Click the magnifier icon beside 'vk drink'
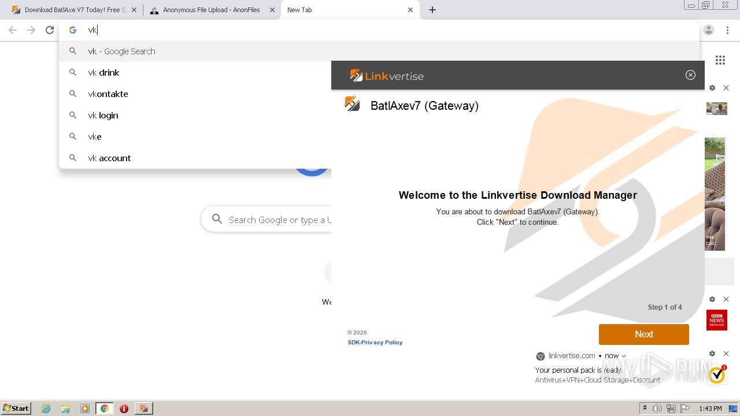 (x=73, y=73)
